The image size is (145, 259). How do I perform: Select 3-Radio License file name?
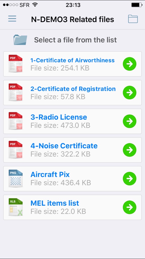[x=59, y=117]
